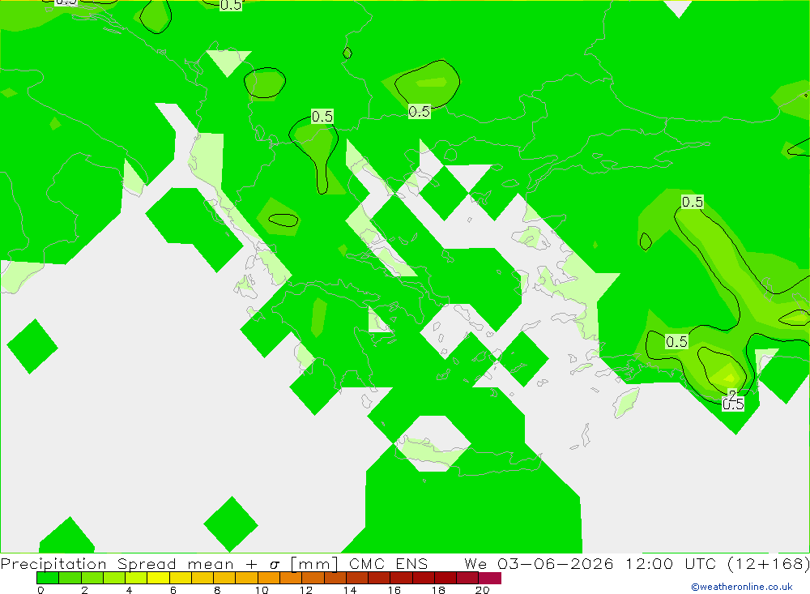Pick the first bright green legend swatch
The image size is (810, 594).
click(48, 578)
